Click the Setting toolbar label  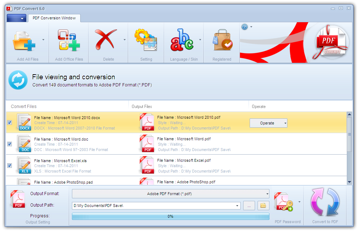click(x=146, y=59)
